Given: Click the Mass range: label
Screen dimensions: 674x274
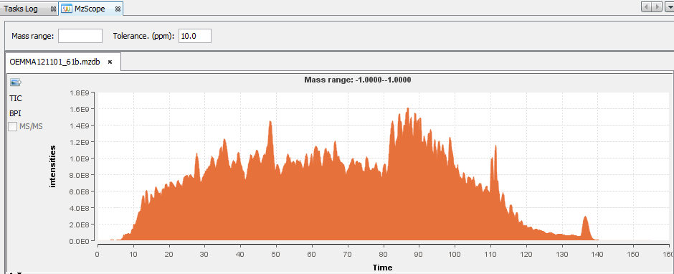Looking at the screenshot, I should click(33, 36).
